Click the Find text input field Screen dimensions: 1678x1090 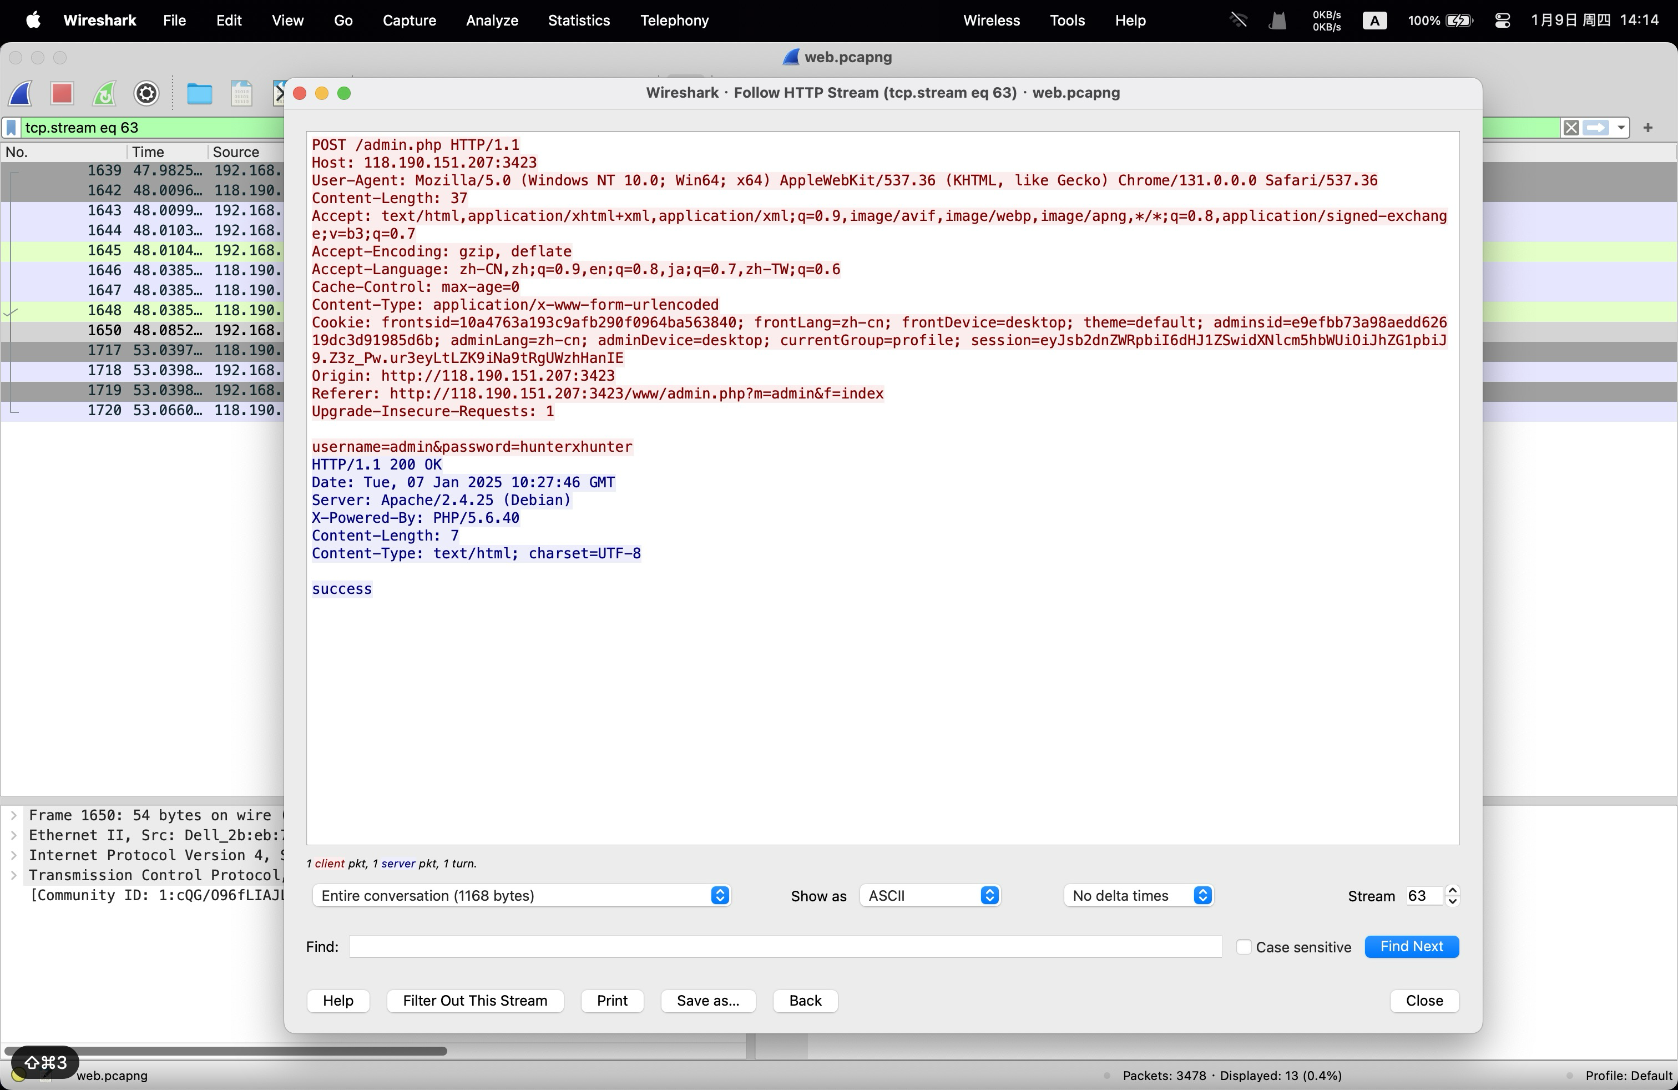pos(785,947)
